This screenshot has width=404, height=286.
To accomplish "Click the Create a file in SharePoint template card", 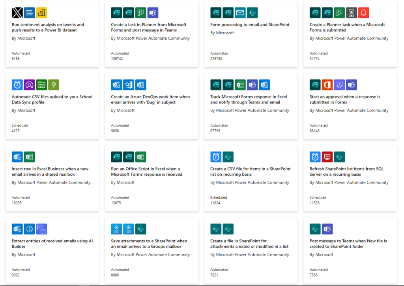I will pyautogui.click(x=251, y=243).
